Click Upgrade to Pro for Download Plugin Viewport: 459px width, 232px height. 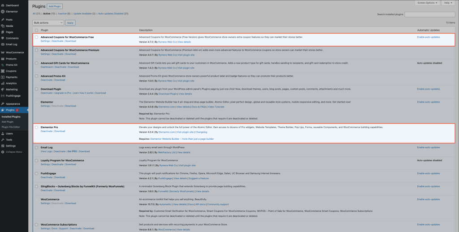pyautogui.click(x=62, y=93)
